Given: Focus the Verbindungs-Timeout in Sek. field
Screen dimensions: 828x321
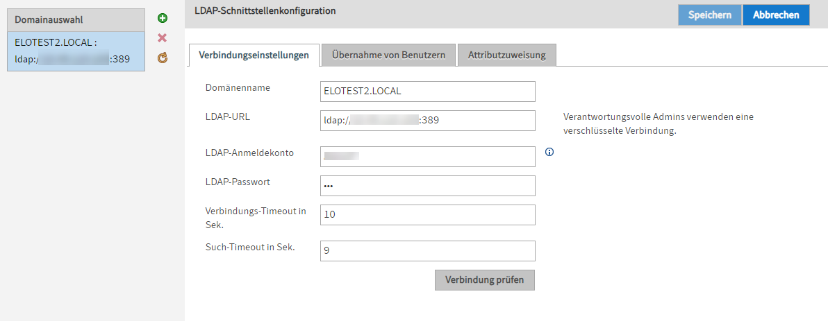Looking at the screenshot, I should coord(428,215).
